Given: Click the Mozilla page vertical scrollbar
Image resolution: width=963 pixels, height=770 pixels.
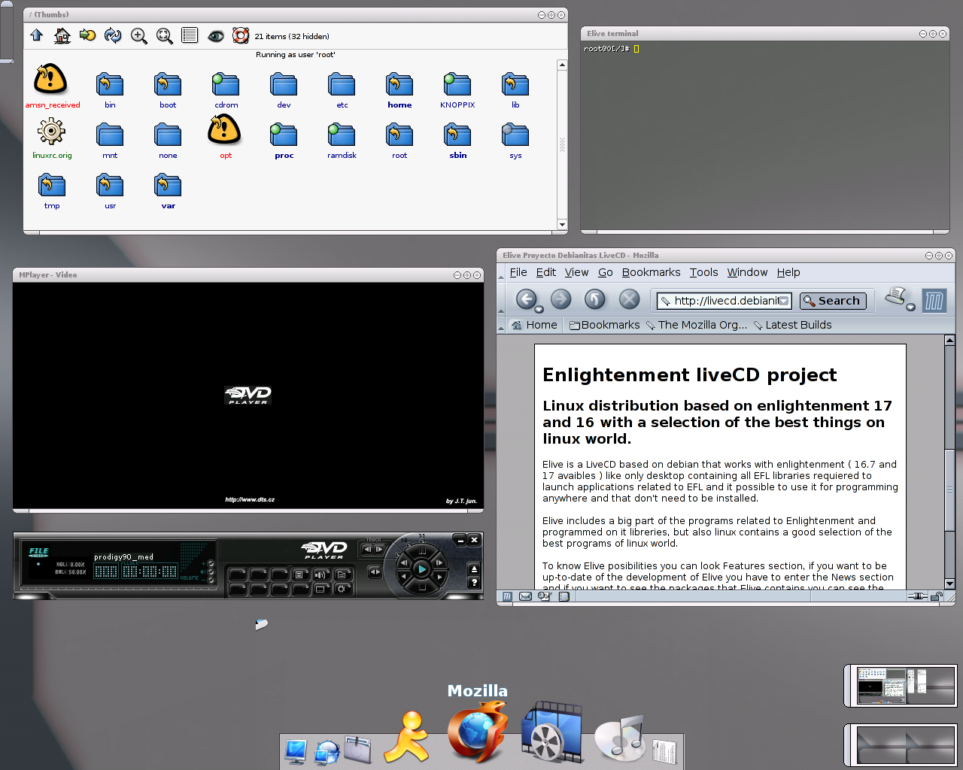Looking at the screenshot, I should pyautogui.click(x=949, y=462).
